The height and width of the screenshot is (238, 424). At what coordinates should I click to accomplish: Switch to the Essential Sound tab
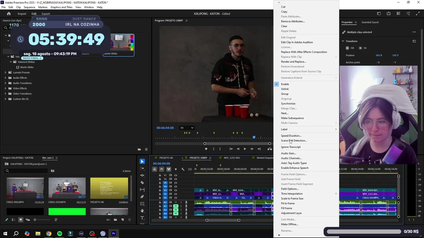click(370, 22)
